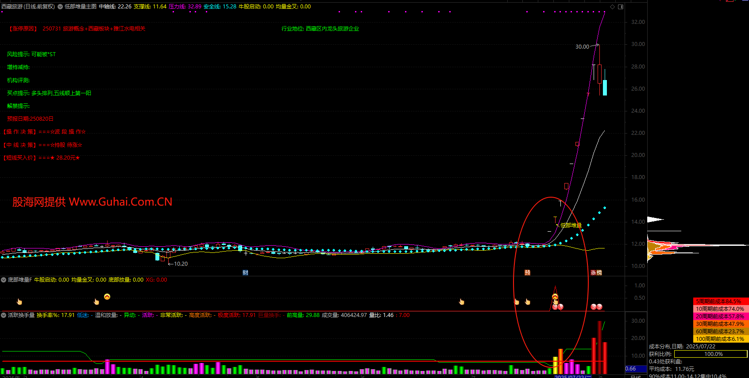Select the 30周期前成本47.9% orange swatch
The height and width of the screenshot is (378, 749).
click(721, 324)
